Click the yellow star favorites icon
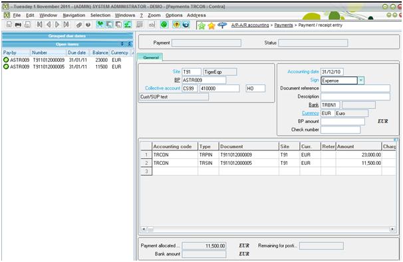The image size is (403, 262). (211, 26)
